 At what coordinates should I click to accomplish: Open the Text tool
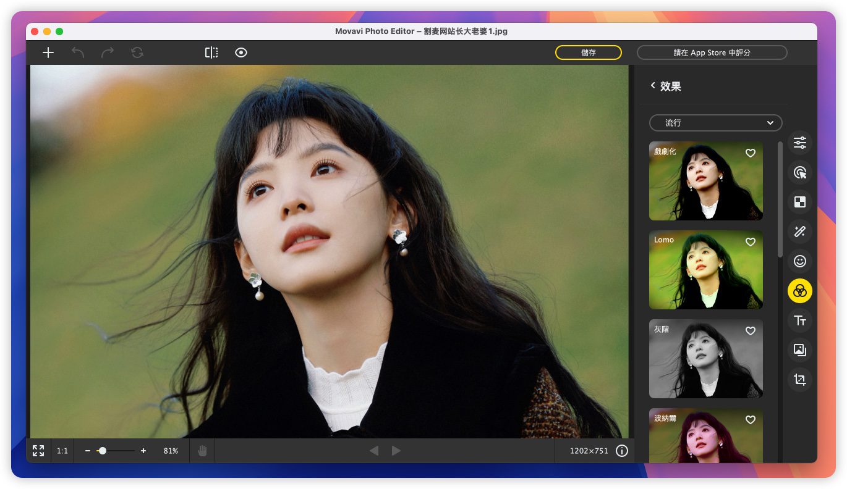tap(800, 320)
